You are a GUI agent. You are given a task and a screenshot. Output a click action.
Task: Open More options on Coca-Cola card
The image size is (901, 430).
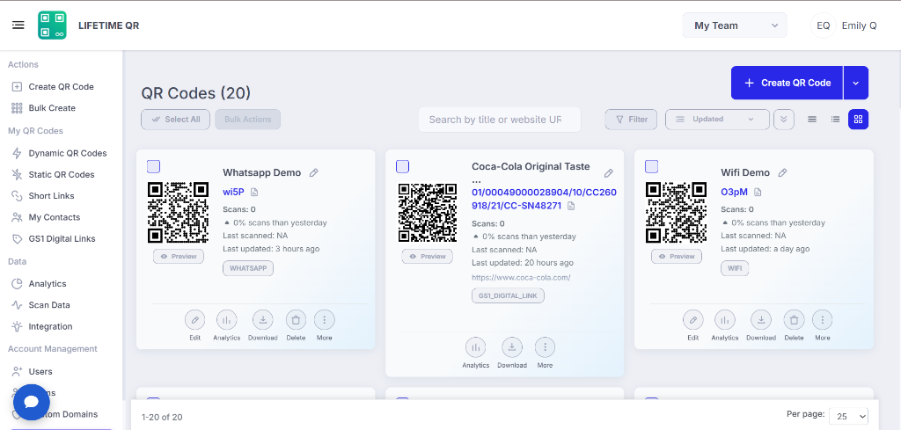click(x=545, y=347)
